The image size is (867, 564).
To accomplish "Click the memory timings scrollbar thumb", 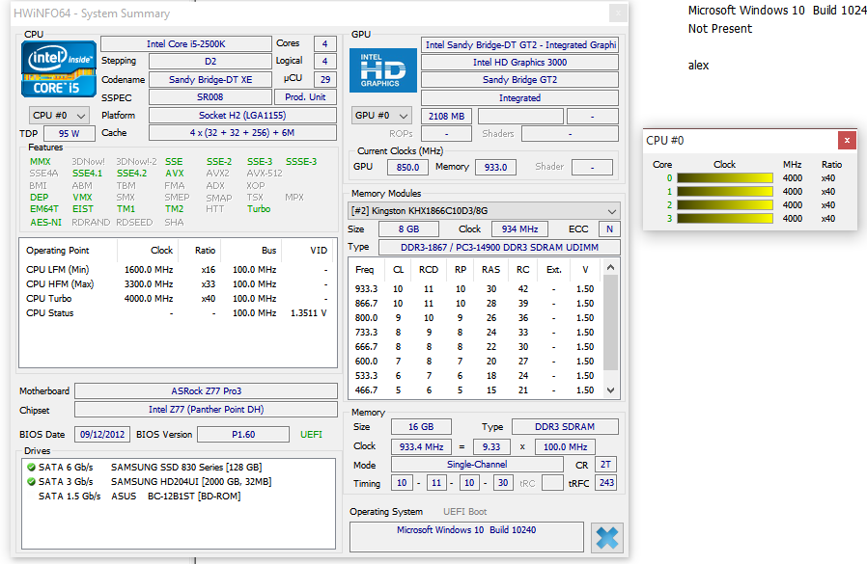I will pyautogui.click(x=610, y=322).
